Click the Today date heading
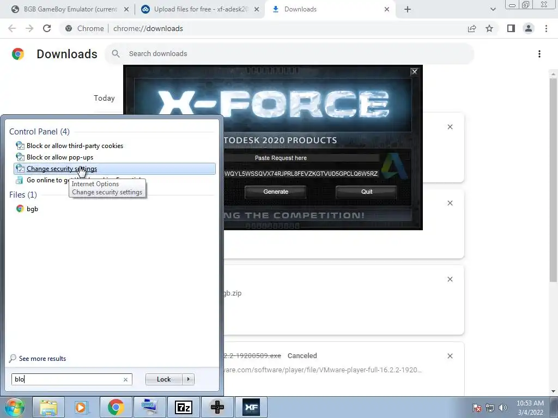This screenshot has height=418, width=558. coord(104,98)
